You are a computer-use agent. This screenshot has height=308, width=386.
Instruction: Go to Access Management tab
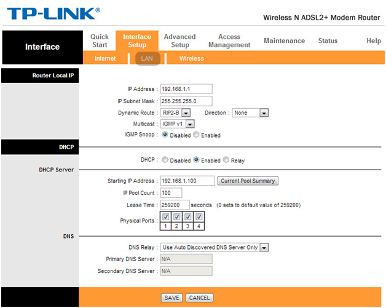tap(229, 41)
